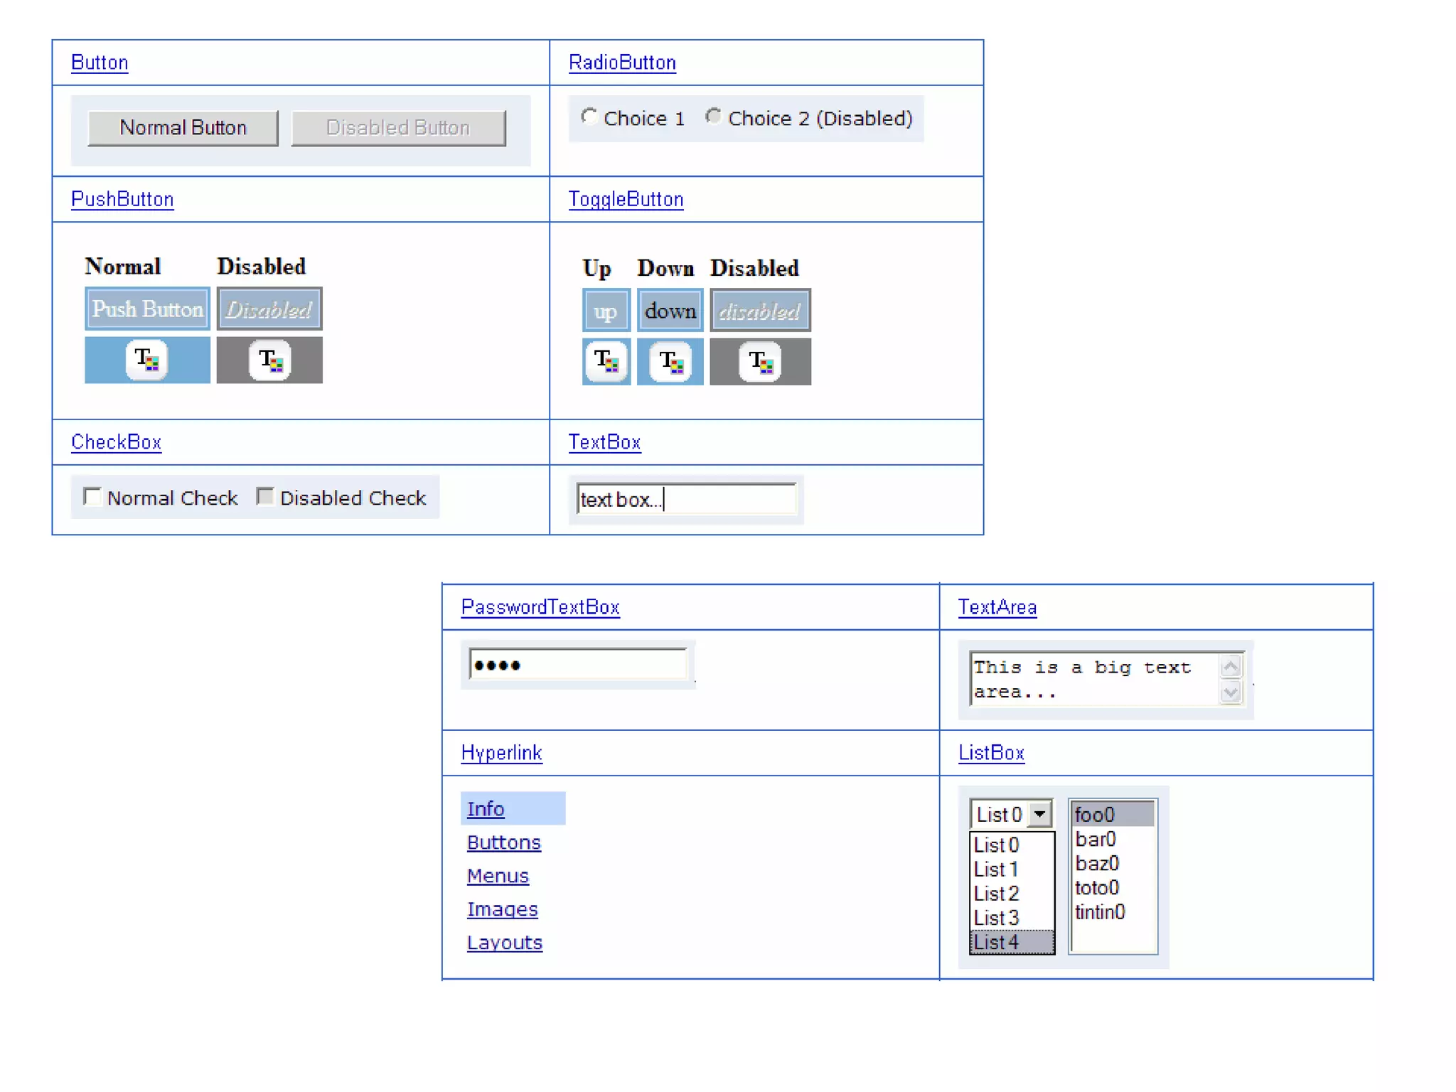
Task: Toggle the 'down' text toggle button
Action: (x=670, y=311)
